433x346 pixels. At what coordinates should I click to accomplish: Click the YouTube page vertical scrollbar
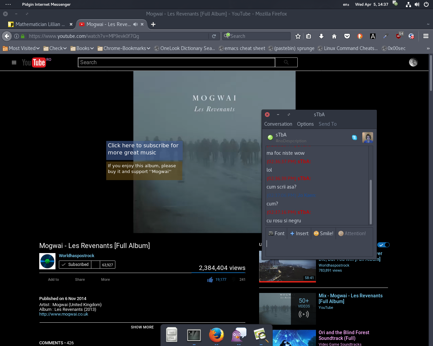pos(431,73)
